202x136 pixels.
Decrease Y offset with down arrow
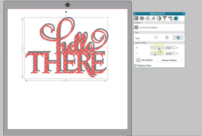click(175, 55)
